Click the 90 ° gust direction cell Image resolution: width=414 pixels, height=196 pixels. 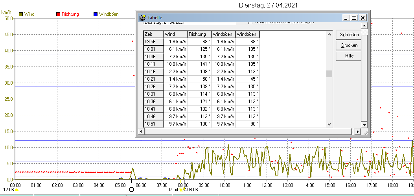coord(248,124)
